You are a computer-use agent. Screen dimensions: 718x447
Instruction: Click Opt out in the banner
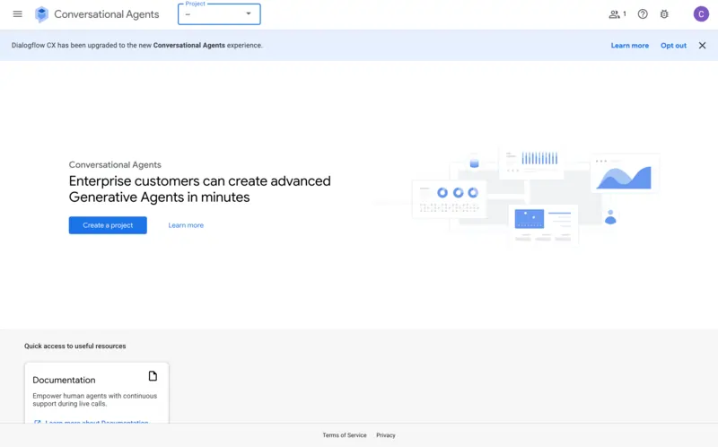coord(673,46)
